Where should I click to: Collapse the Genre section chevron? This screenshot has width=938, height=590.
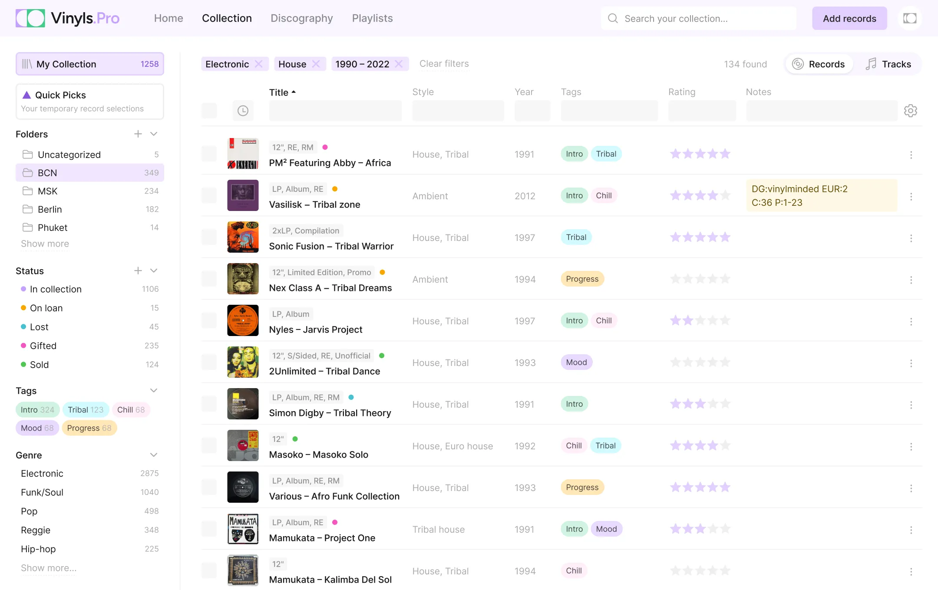(x=154, y=455)
